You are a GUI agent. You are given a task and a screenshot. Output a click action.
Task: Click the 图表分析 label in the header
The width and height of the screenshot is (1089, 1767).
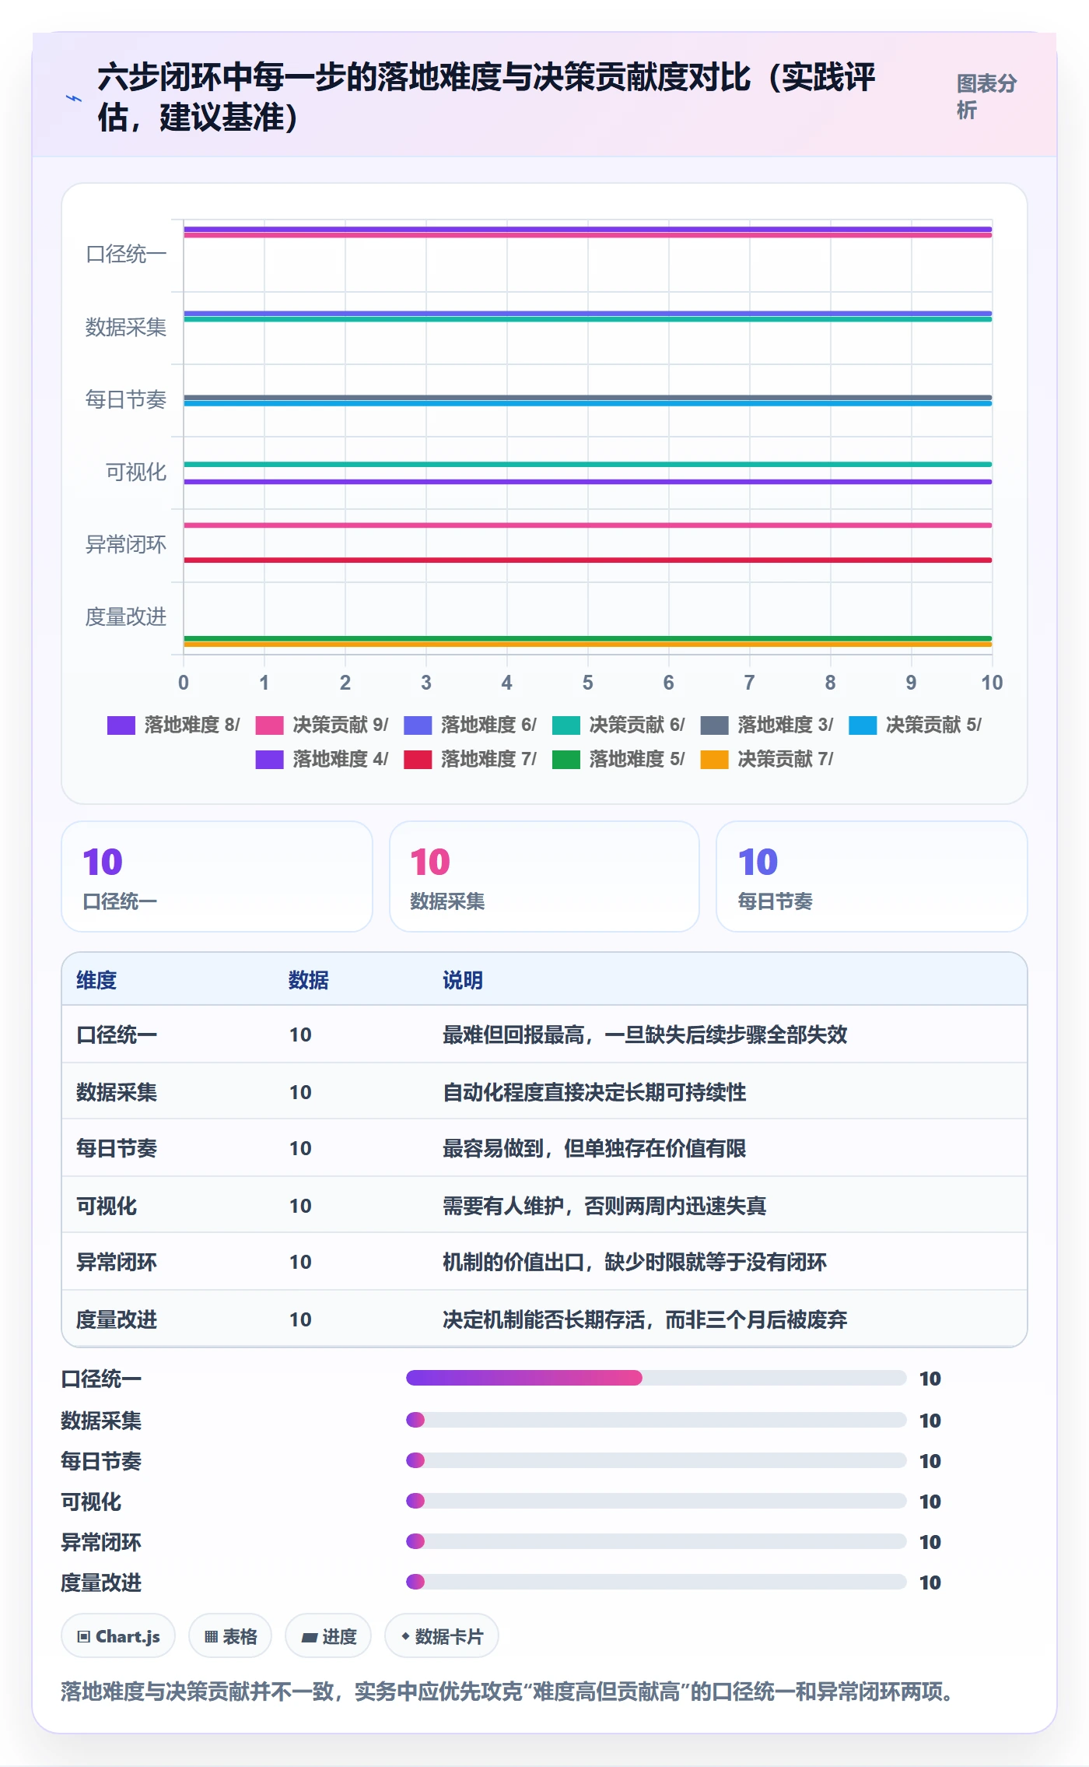pyautogui.click(x=986, y=97)
